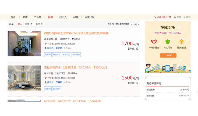Click the orange sun 阳光透明 icon

182,42
